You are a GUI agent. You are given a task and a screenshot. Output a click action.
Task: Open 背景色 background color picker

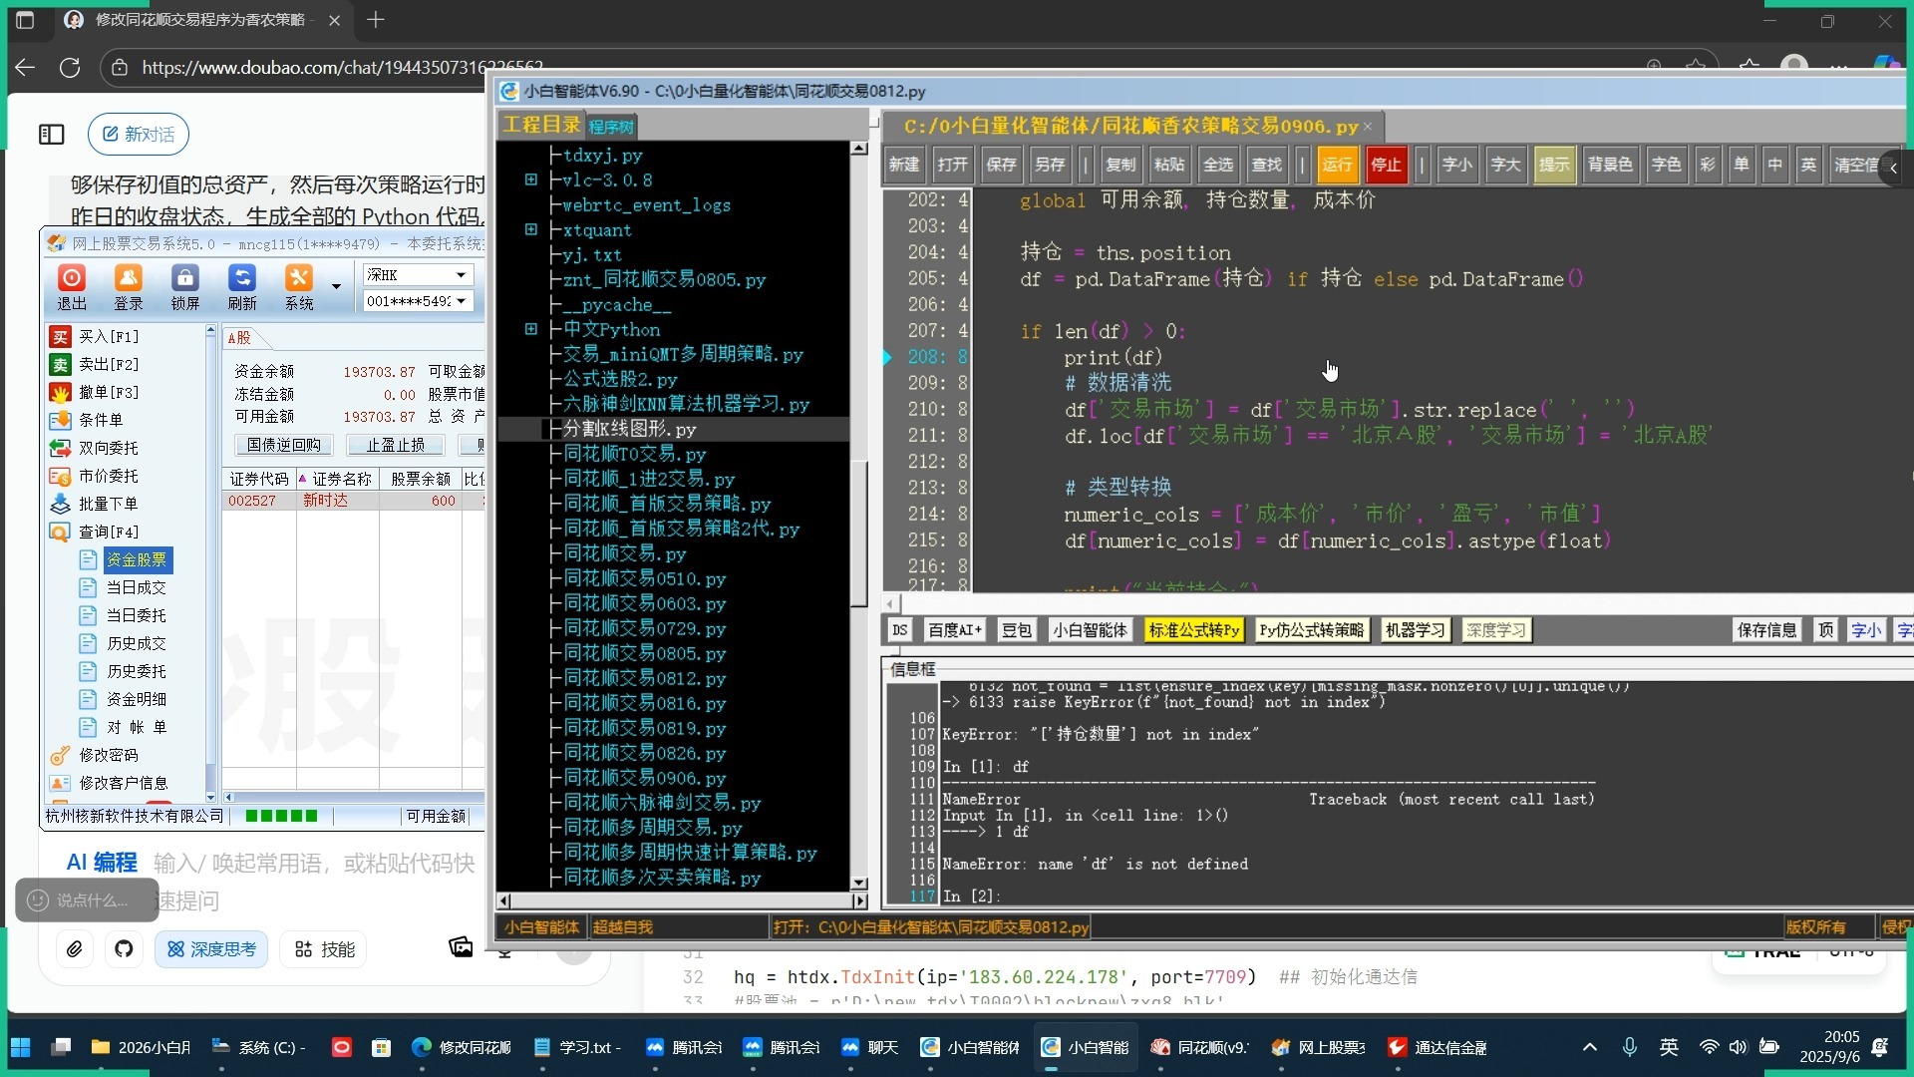(x=1609, y=165)
